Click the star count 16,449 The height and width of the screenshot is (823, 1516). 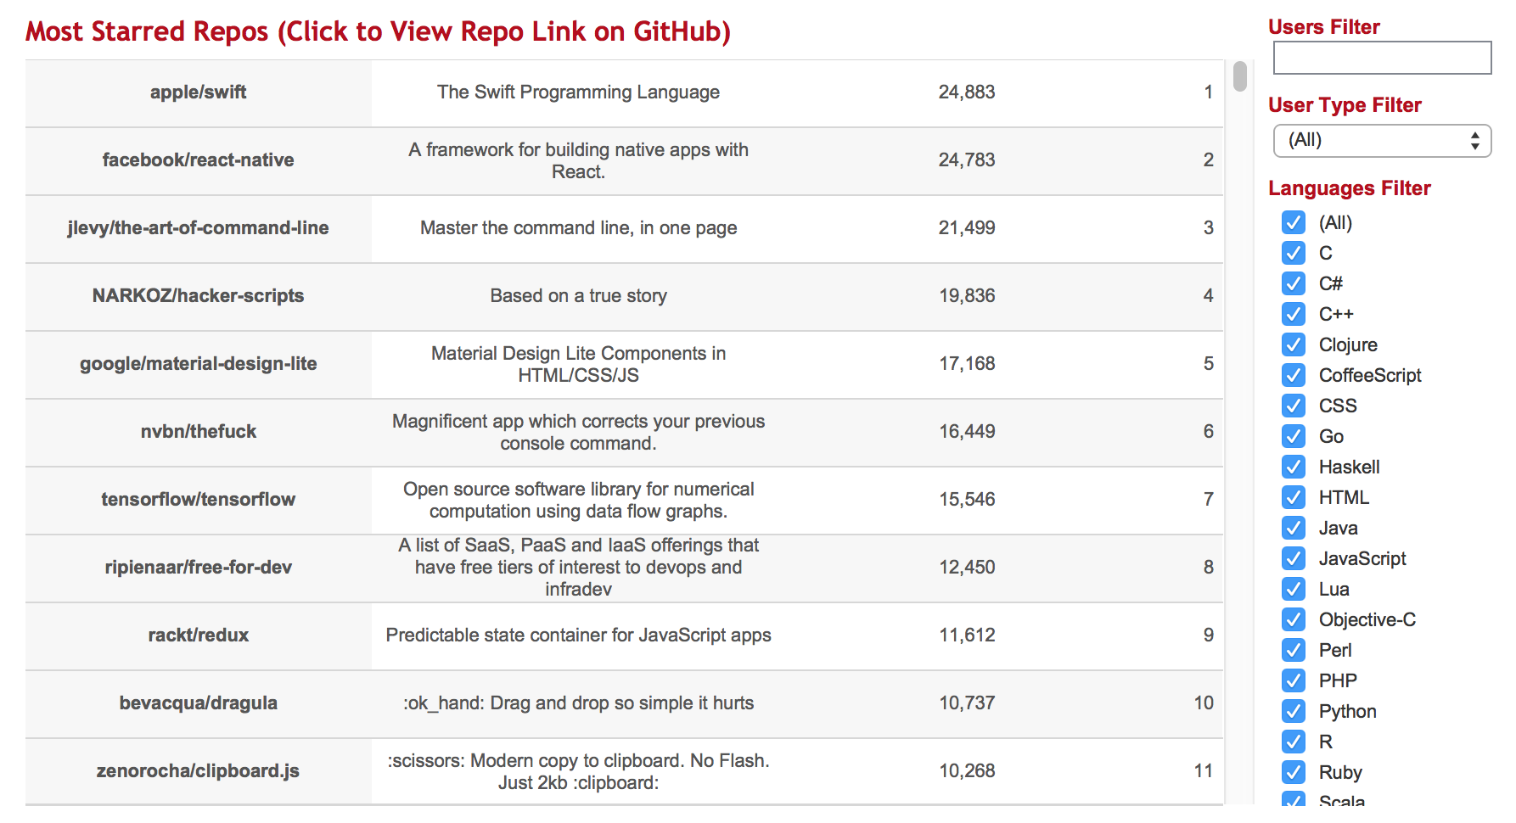[x=967, y=431]
